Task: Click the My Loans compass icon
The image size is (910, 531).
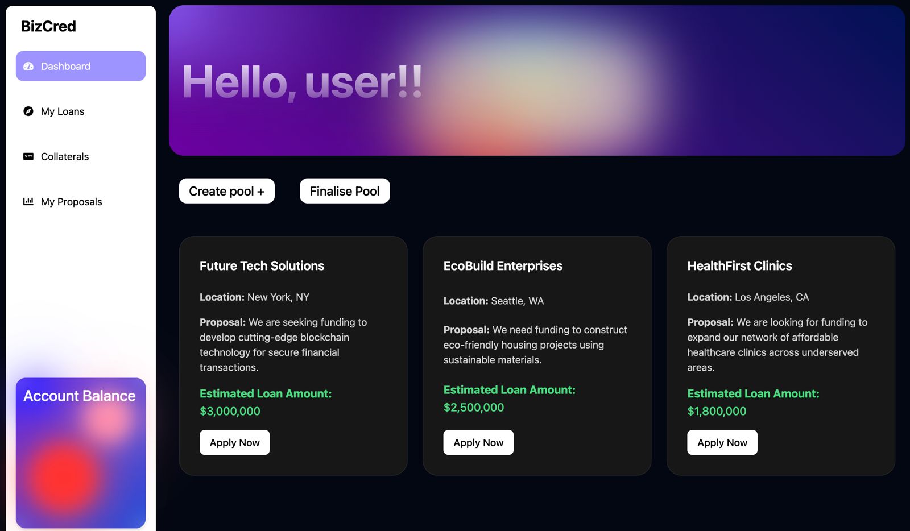Action: 28,111
